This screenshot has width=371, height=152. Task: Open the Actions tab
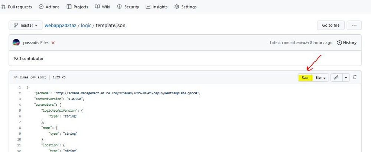[49, 7]
